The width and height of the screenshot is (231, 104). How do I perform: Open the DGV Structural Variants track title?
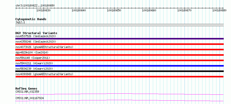[36, 33]
